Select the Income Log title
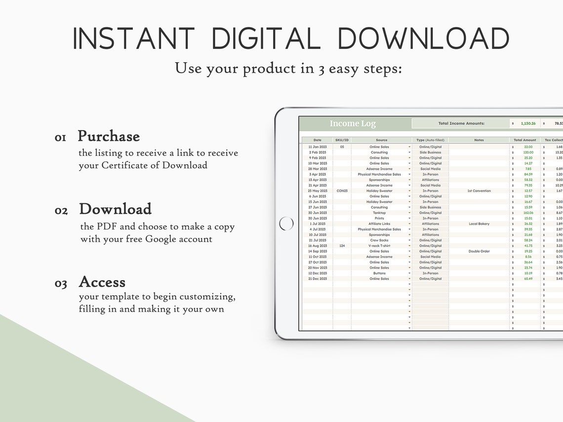The height and width of the screenshot is (422, 563). point(353,123)
